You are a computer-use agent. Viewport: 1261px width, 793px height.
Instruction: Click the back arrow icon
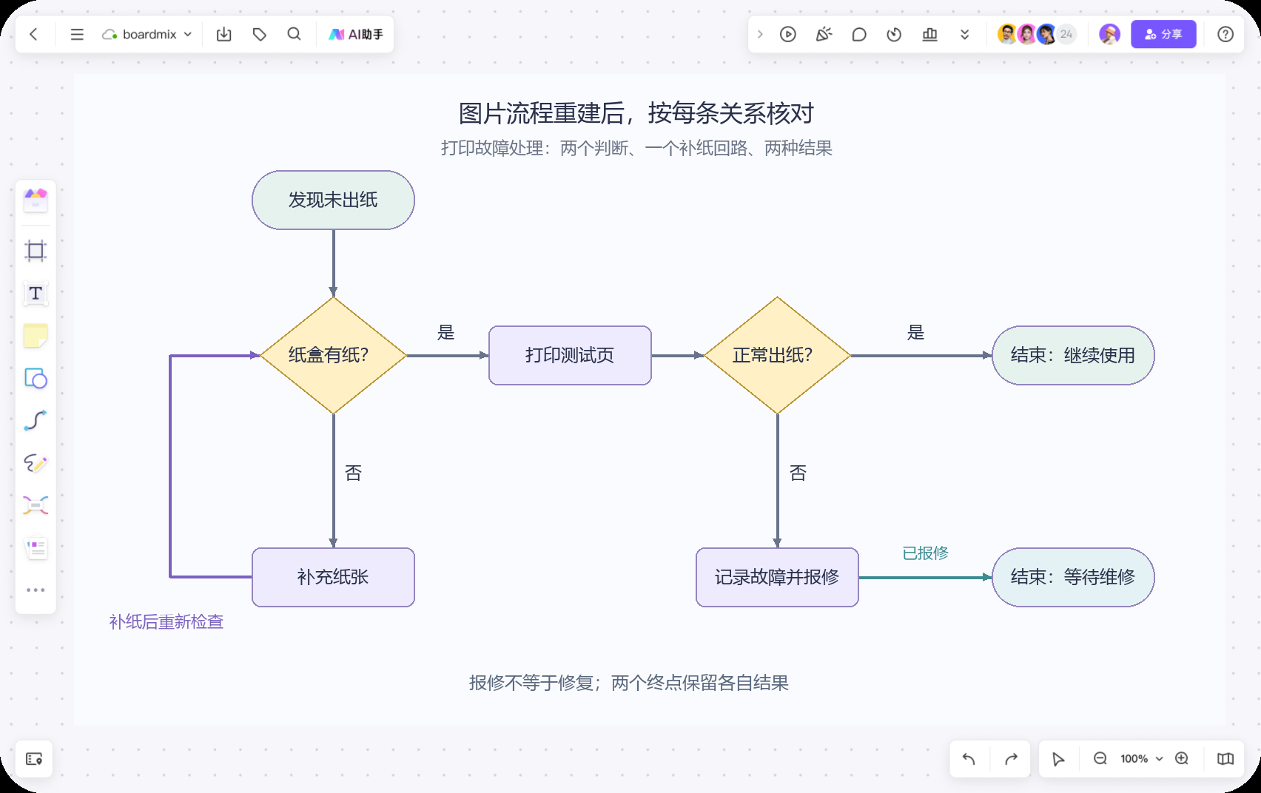(x=33, y=34)
